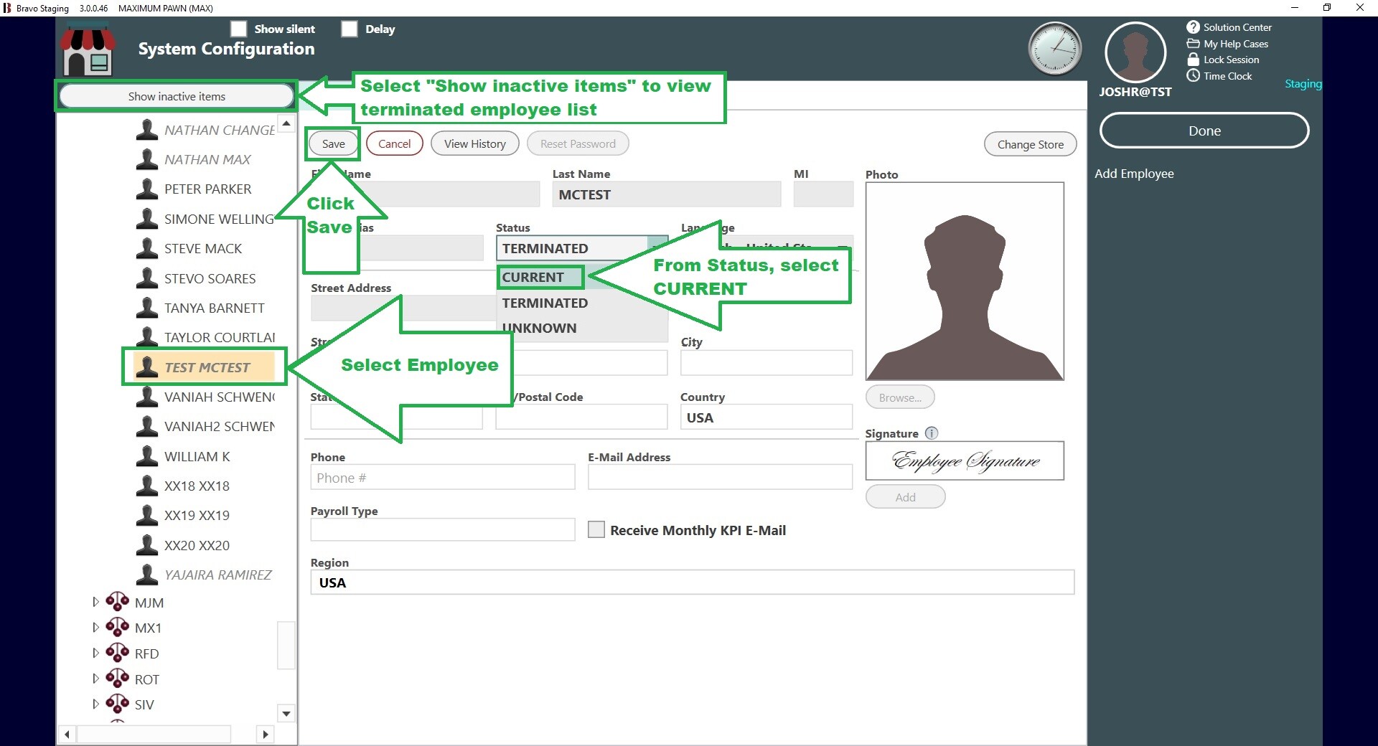
Task: Check Receive Monthly KPI E-Mail
Action: [596, 530]
